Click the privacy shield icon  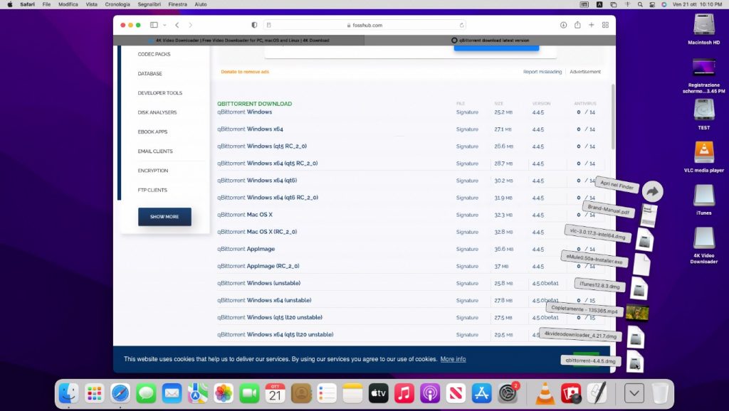[255, 25]
